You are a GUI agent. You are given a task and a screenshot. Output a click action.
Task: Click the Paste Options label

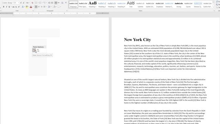[38, 47]
